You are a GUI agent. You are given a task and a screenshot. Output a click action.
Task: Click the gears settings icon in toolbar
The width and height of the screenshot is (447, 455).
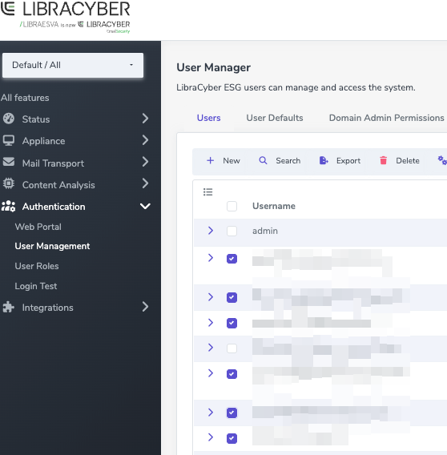(x=442, y=160)
